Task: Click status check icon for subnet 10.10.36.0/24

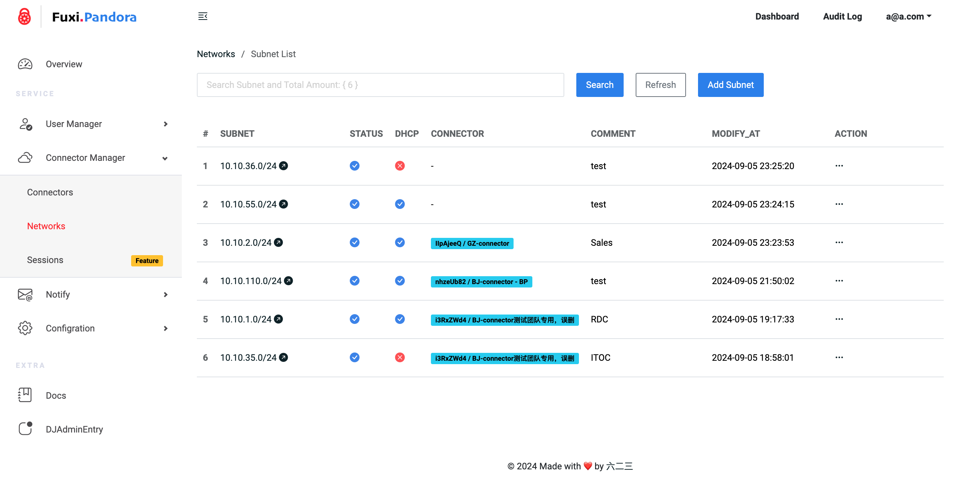Action: point(355,166)
